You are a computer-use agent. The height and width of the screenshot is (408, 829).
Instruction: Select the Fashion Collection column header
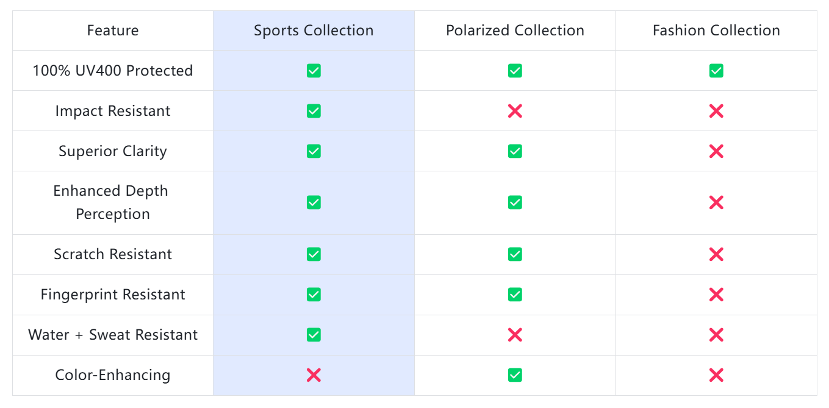tap(716, 30)
